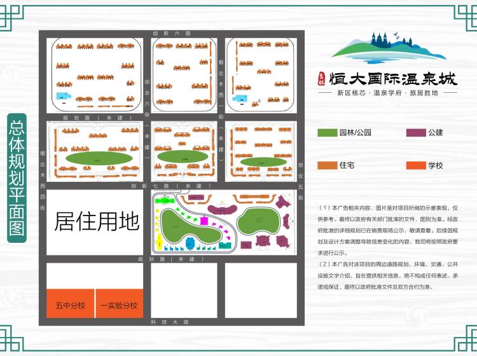Select the blue building in top-left residential block
The height and width of the screenshot is (356, 477).
(64, 96)
